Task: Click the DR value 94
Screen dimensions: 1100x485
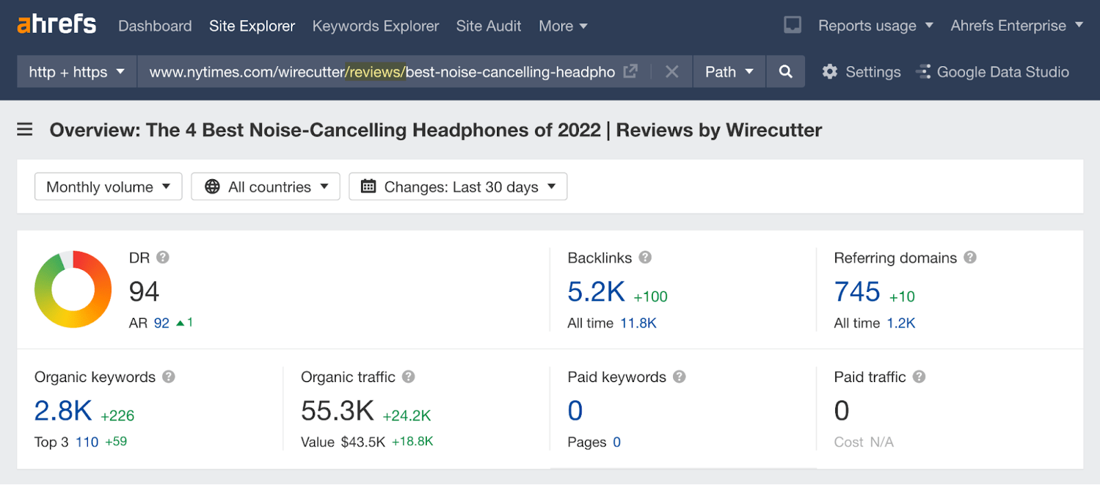Action: point(144,292)
